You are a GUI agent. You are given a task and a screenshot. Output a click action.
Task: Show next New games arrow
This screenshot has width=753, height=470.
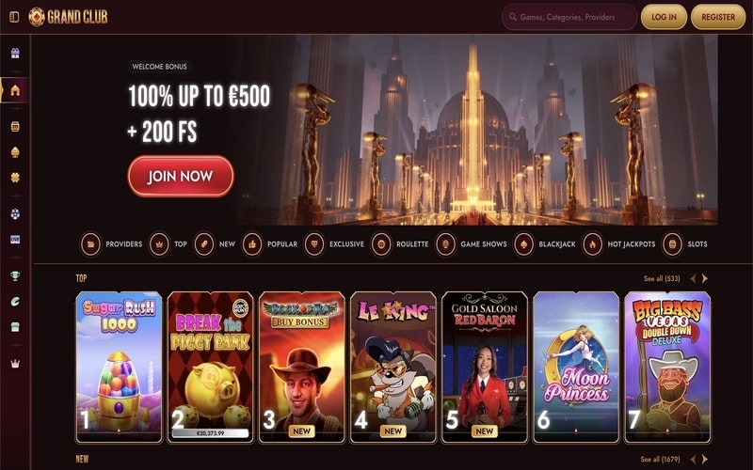[704, 459]
